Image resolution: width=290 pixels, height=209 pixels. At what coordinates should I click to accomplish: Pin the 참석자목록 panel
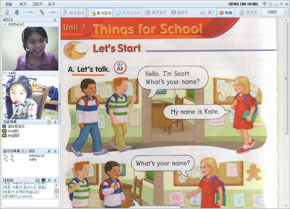[x=49, y=151]
